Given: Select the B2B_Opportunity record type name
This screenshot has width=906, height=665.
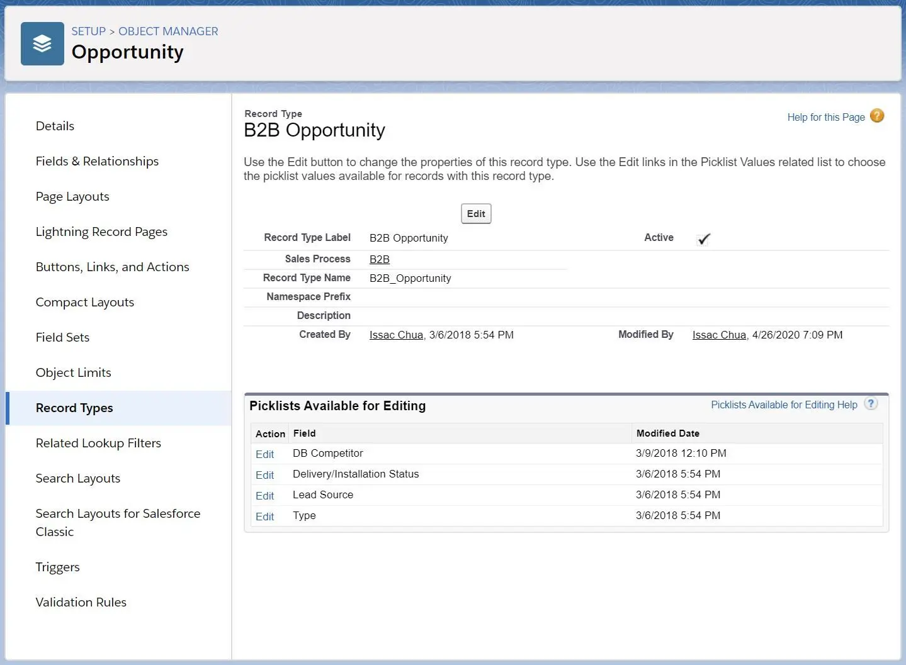Looking at the screenshot, I should [410, 278].
